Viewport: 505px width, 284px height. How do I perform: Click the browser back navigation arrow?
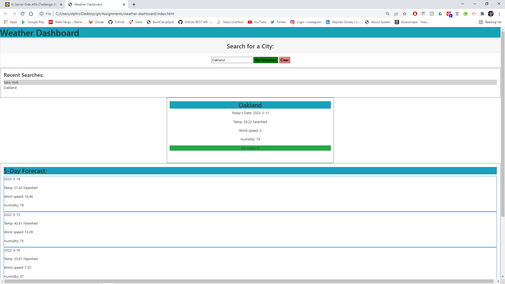(6, 13)
